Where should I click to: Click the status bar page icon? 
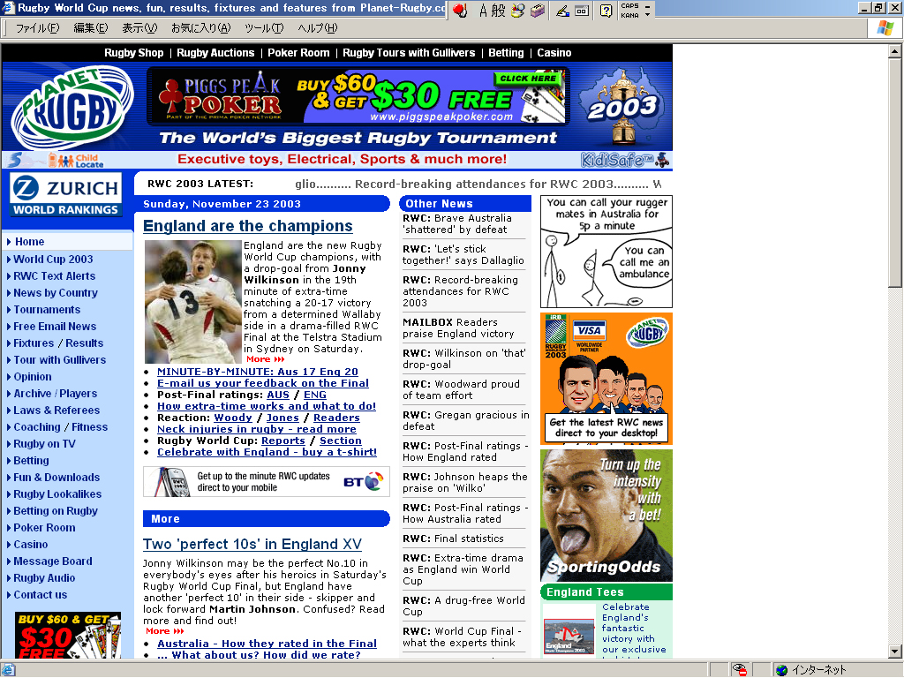pyautogui.click(x=9, y=670)
